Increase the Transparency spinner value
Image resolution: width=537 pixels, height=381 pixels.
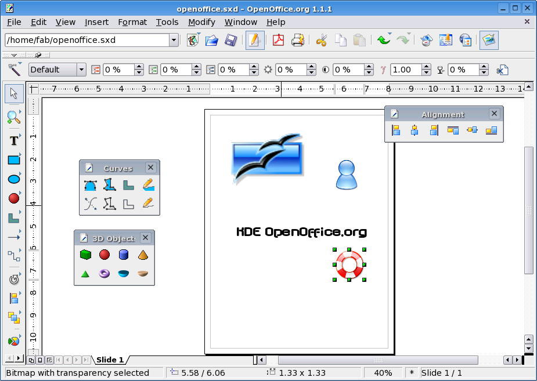click(x=484, y=67)
